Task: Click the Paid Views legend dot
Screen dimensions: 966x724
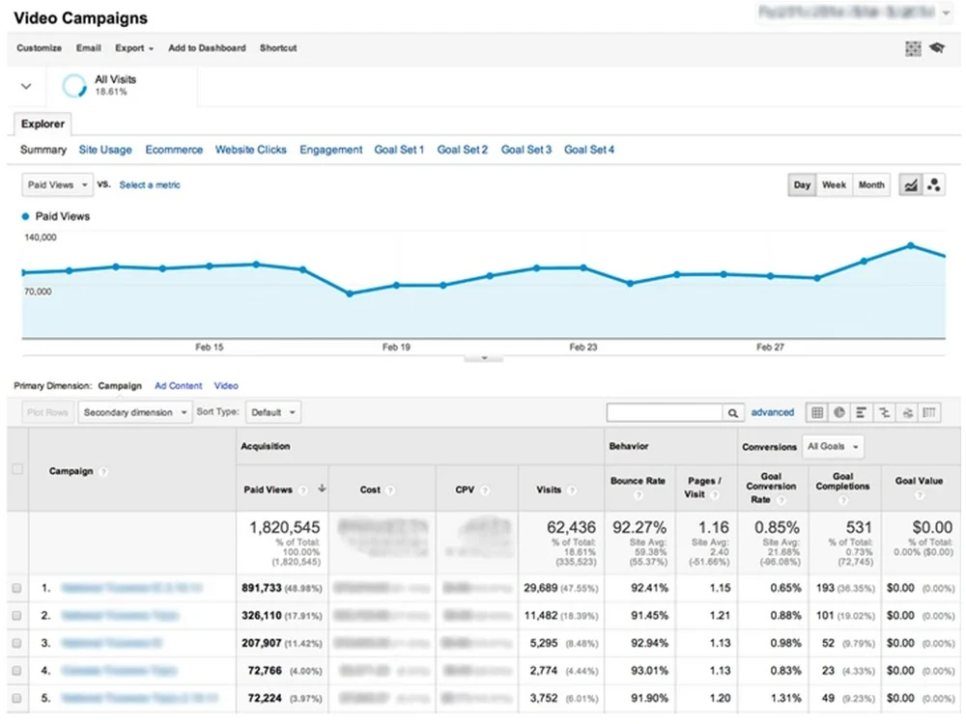Action: click(x=25, y=216)
